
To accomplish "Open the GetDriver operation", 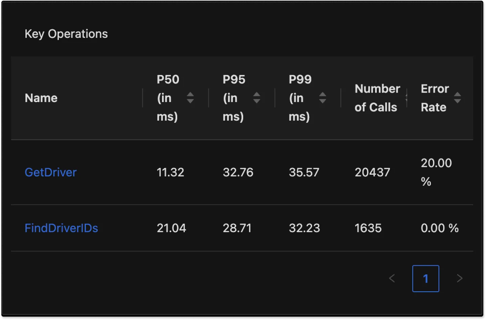I will pos(51,172).
